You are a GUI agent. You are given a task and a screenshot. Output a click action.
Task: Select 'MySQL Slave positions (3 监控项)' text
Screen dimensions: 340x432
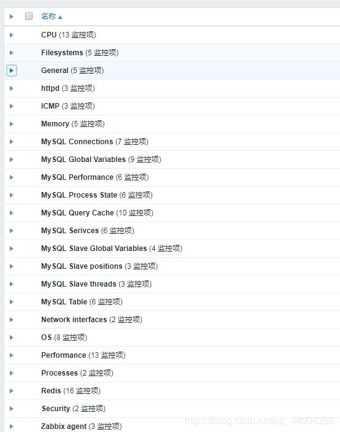[x=99, y=266]
